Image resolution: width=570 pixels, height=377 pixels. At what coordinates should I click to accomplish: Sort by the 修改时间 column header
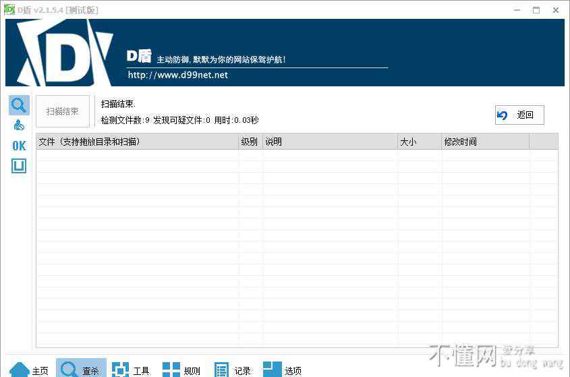[485, 142]
